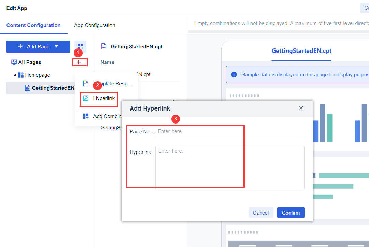The width and height of the screenshot is (369, 247).
Task: Click the Add Combination grid icon
Action: pyautogui.click(x=85, y=116)
